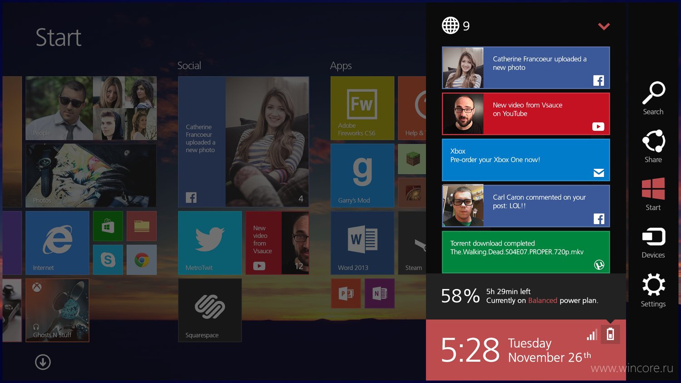Launch the Skype tile
The image size is (681, 383).
pyautogui.click(x=108, y=260)
